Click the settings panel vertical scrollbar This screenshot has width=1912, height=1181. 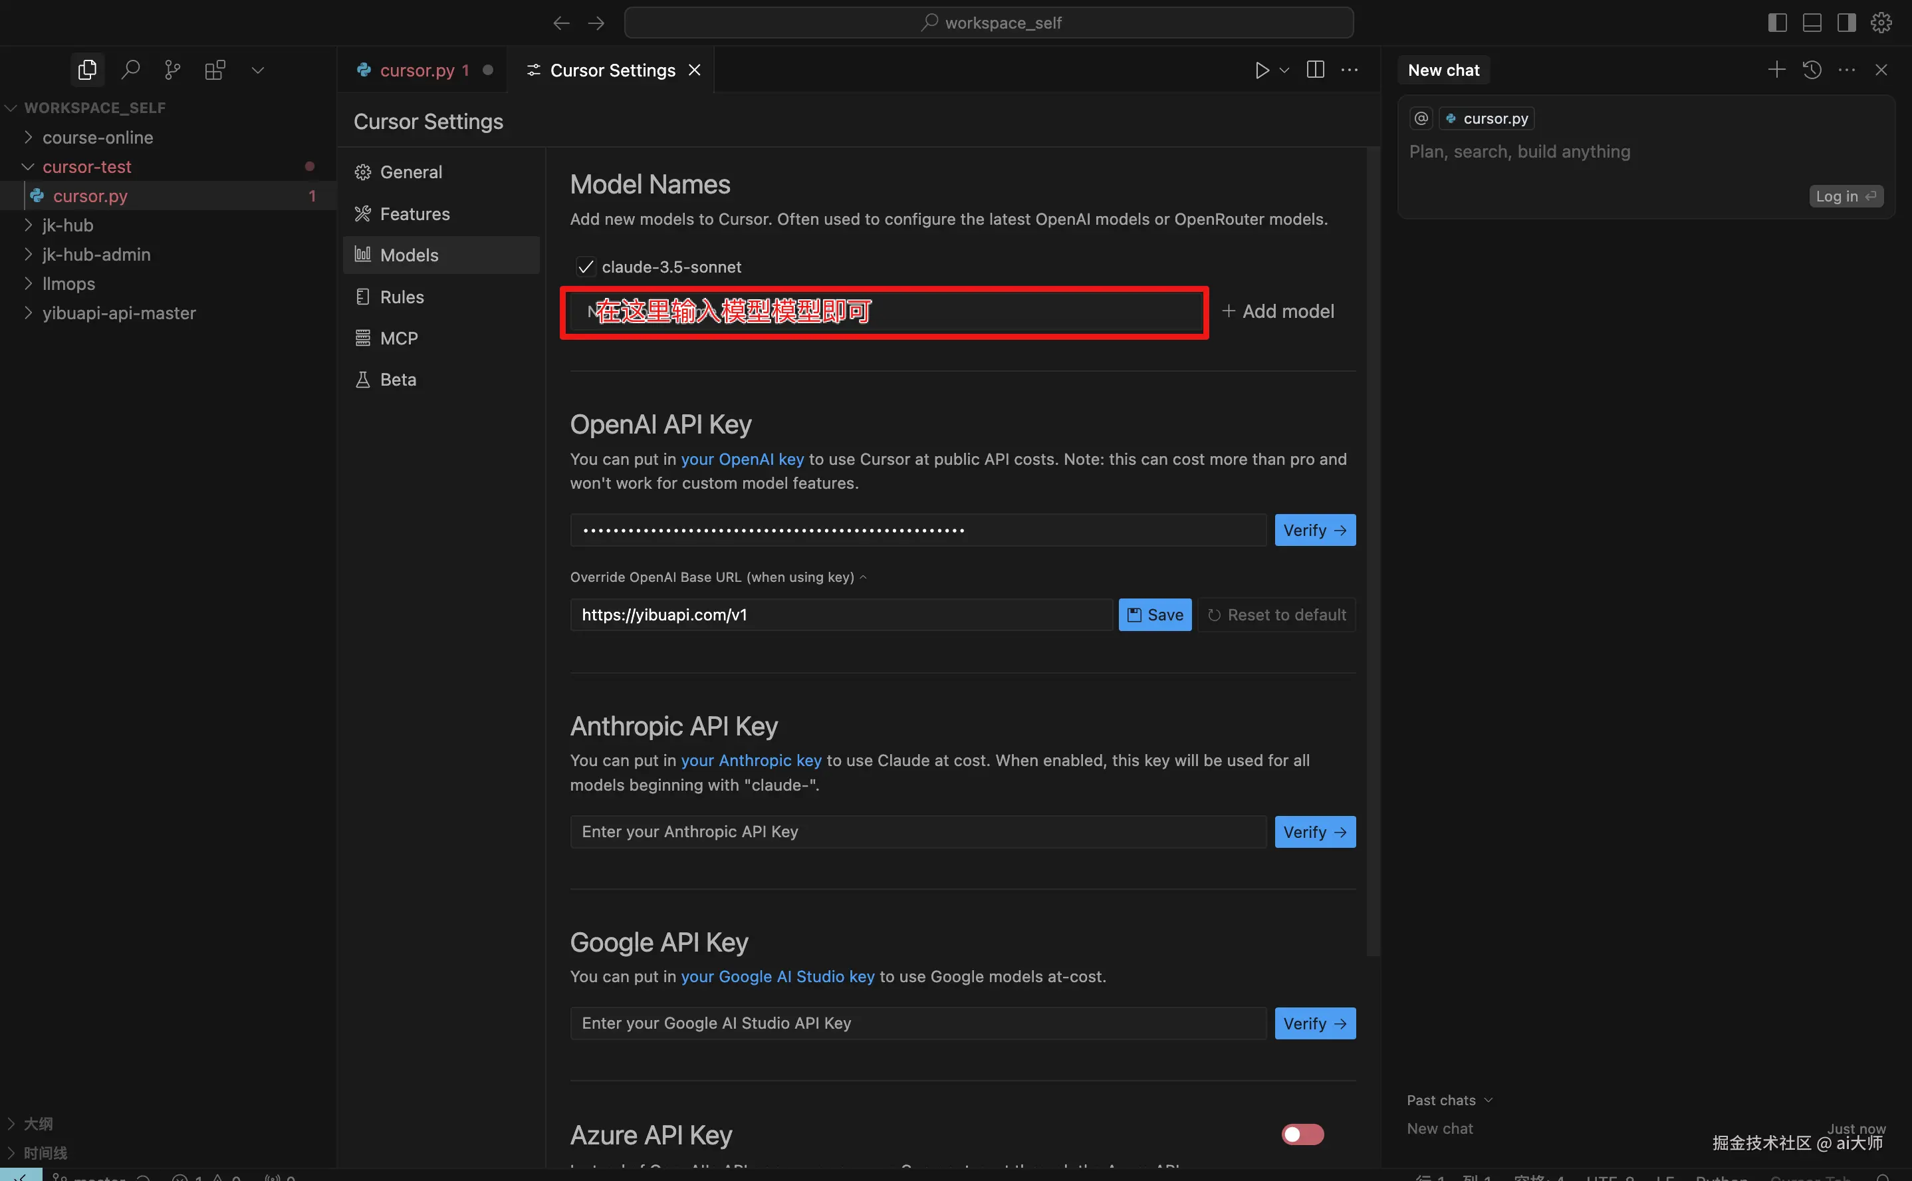tap(1374, 547)
